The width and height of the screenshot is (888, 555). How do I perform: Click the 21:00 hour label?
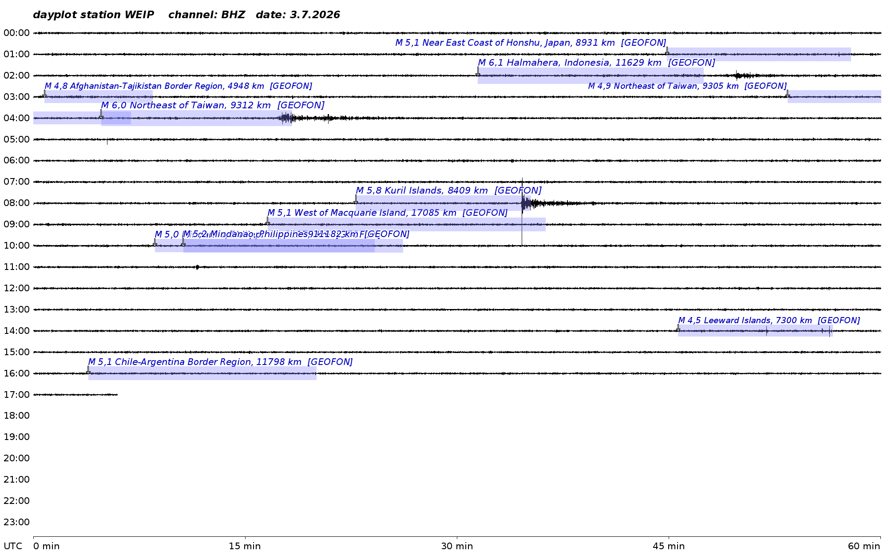tap(16, 480)
